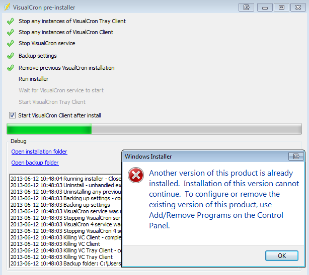This screenshot has height=275, width=309.
Task: Click the Windows Installer dialog title bar icon button
Action: click(296, 157)
